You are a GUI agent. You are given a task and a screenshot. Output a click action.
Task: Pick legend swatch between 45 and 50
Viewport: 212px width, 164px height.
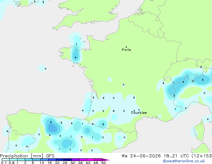coord(98,160)
